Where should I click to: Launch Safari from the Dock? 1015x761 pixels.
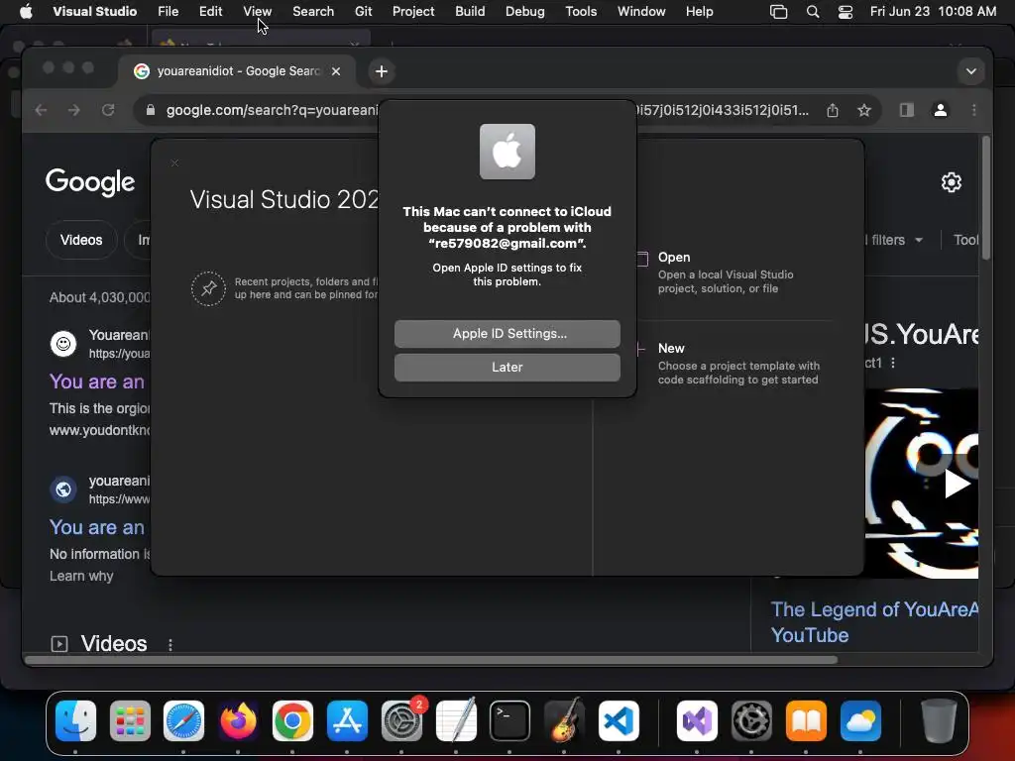coord(183,721)
